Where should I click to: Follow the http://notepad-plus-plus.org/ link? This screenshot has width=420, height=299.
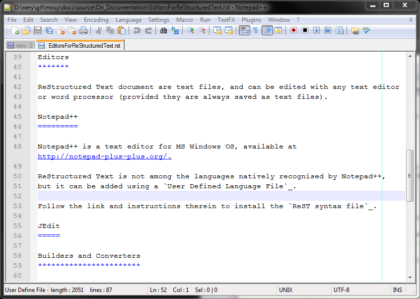tap(104, 156)
